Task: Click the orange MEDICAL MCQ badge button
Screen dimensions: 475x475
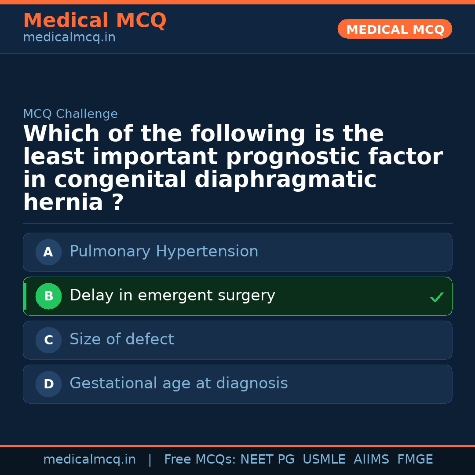Action: (395, 29)
